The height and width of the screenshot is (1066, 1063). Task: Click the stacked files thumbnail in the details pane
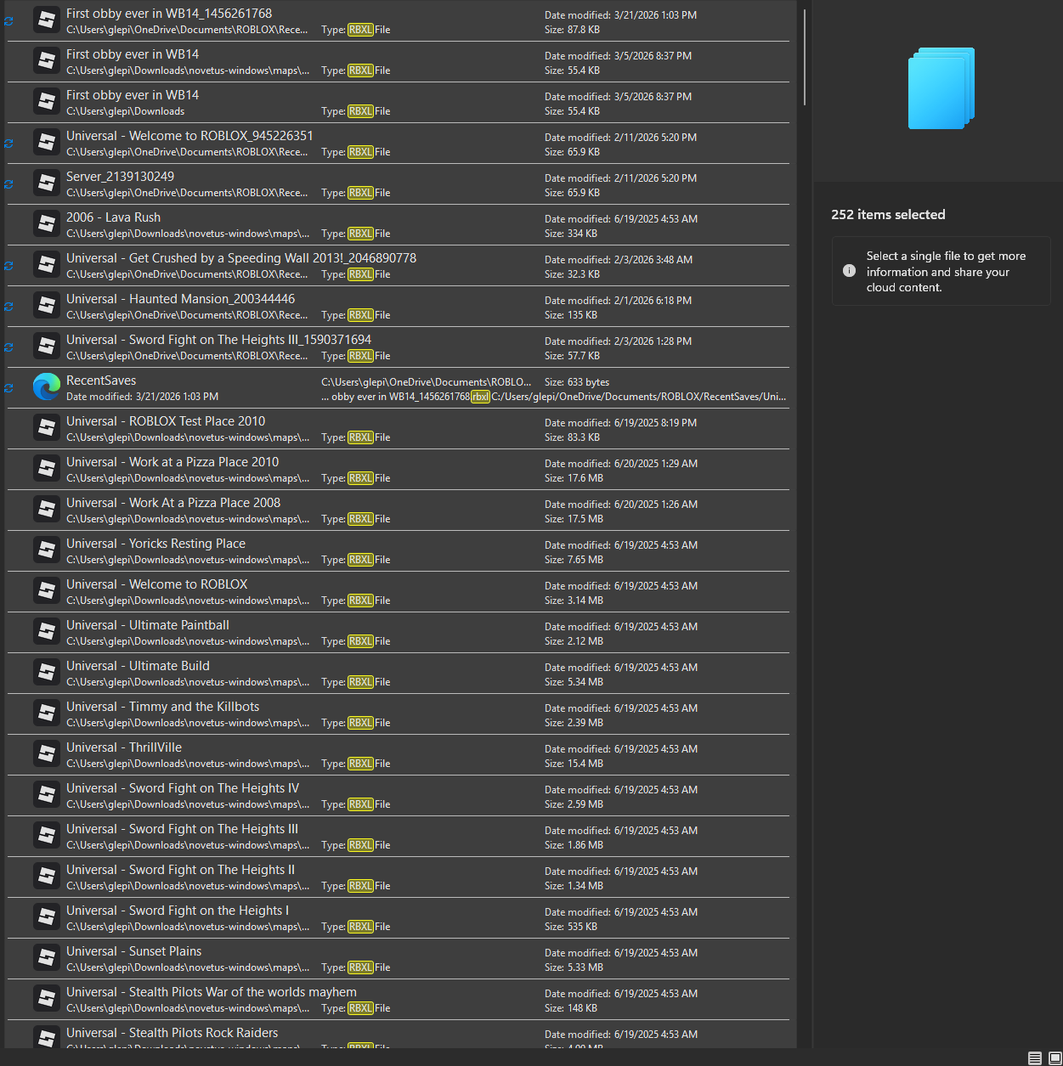coord(941,88)
